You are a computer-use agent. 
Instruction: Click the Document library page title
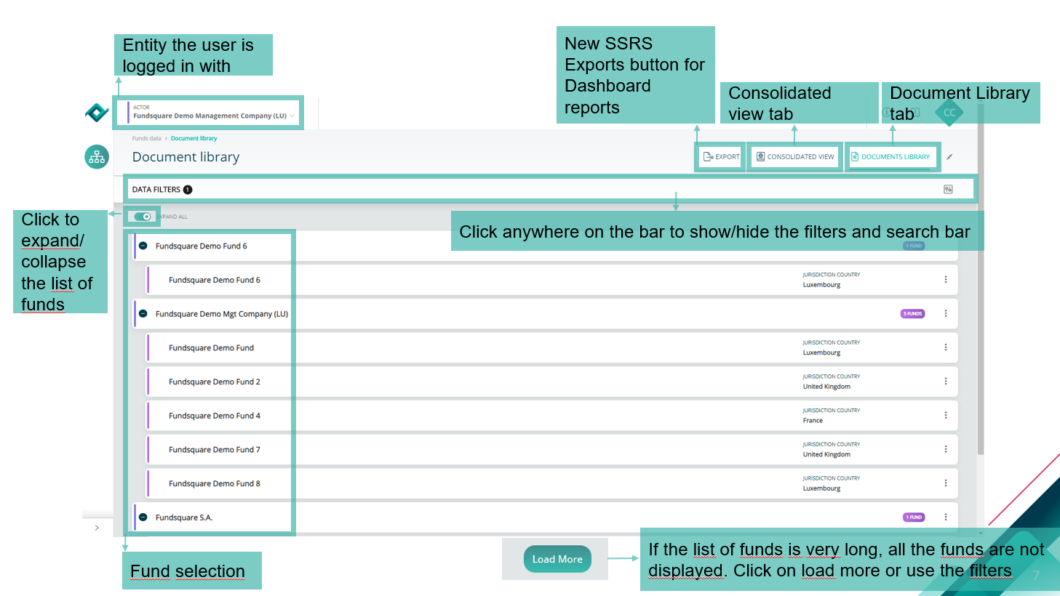(186, 157)
